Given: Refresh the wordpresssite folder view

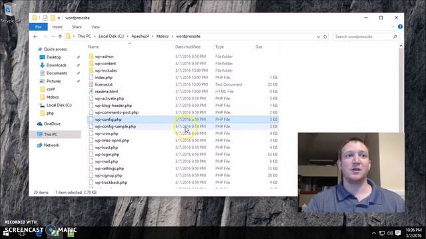Looking at the screenshot, I should coord(325,37).
